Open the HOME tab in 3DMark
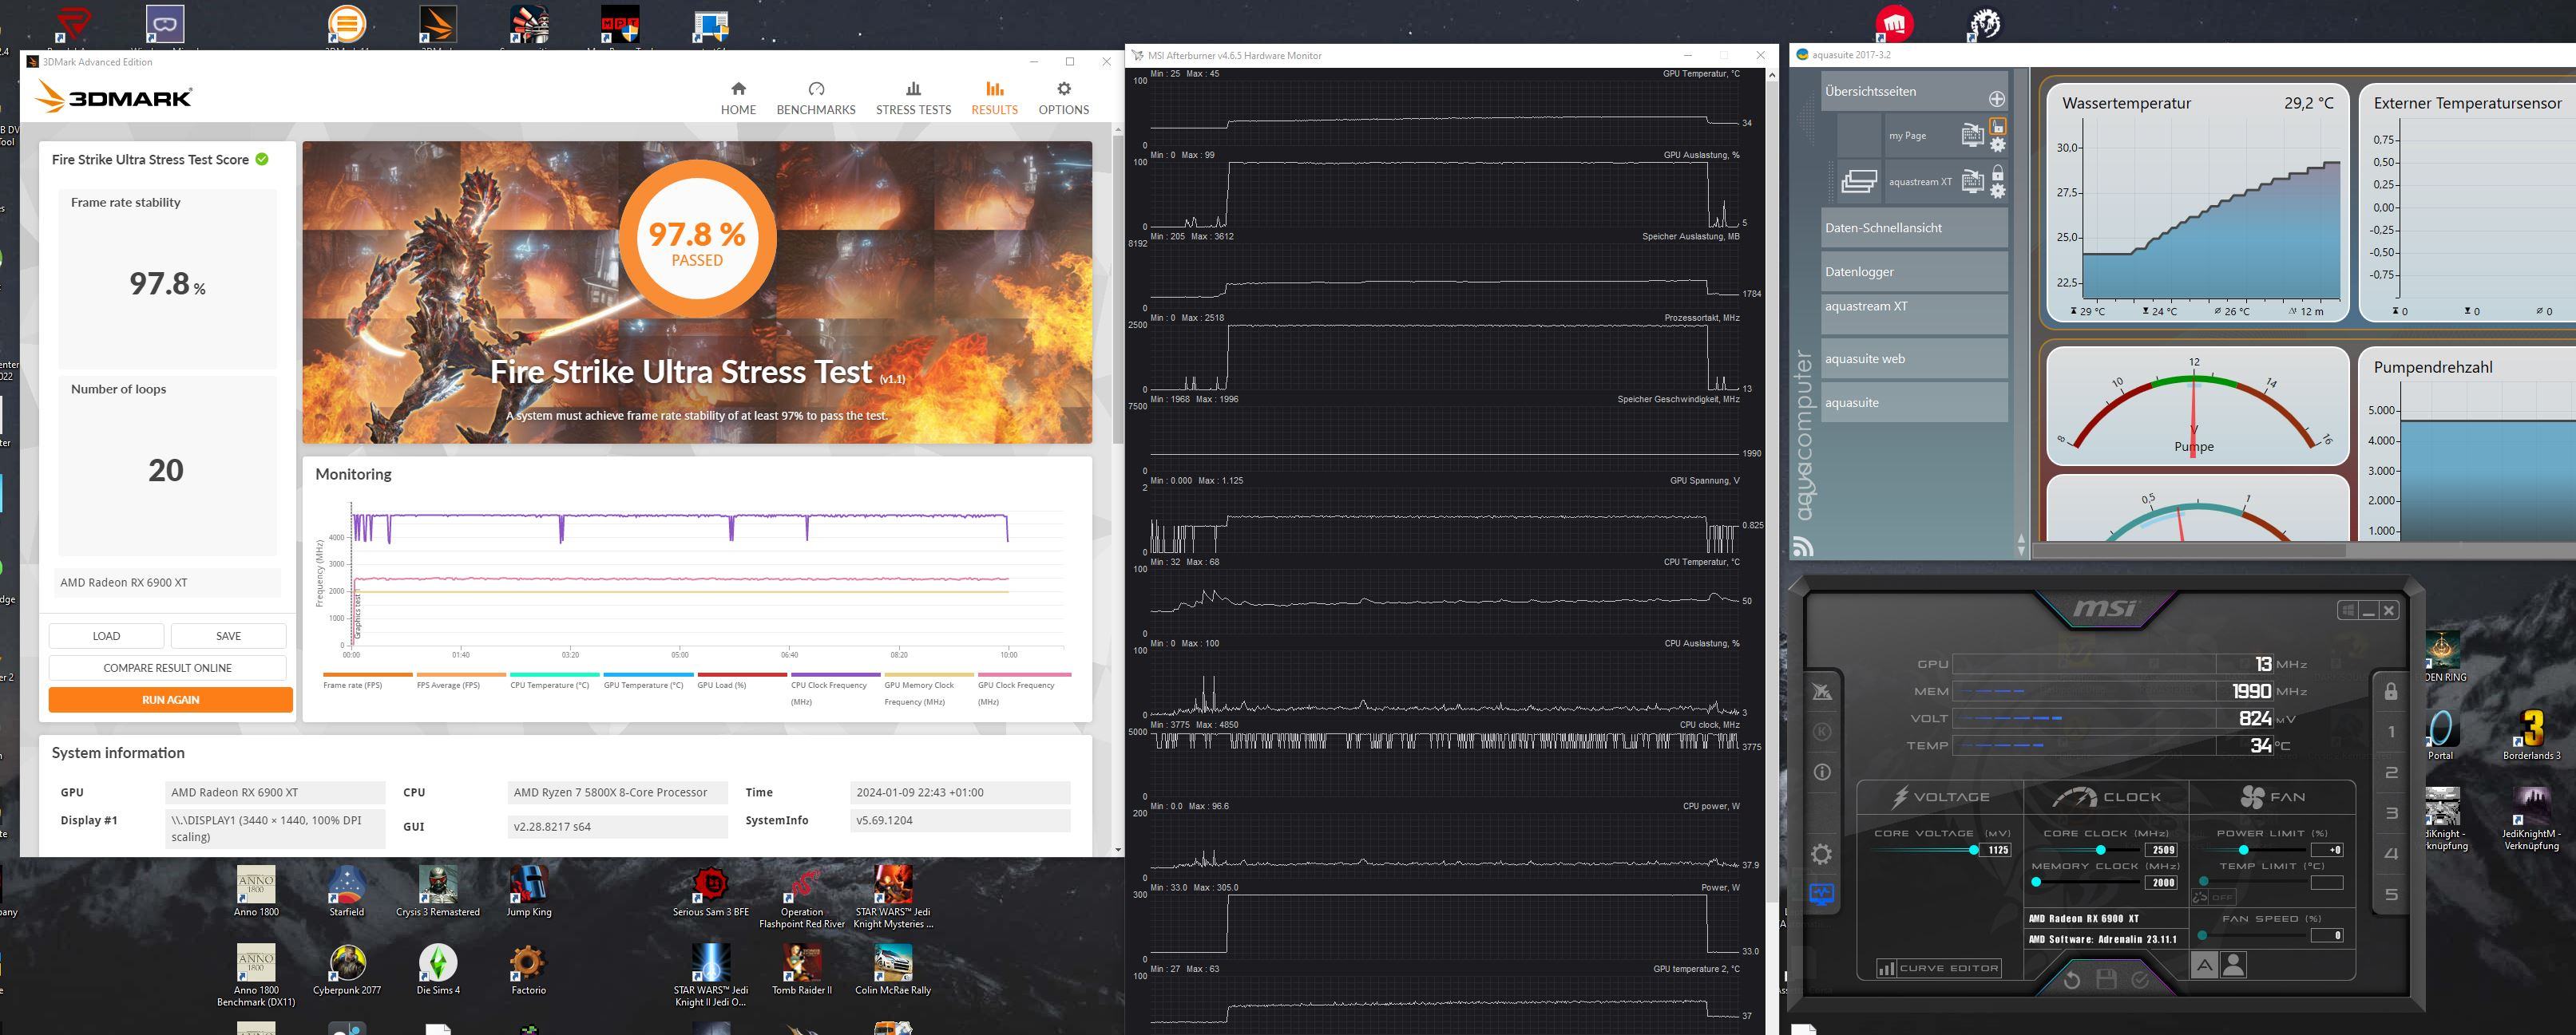 coord(738,99)
